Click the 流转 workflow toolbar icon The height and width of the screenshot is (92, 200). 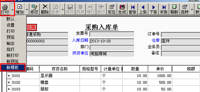pyautogui.click(x=184, y=9)
